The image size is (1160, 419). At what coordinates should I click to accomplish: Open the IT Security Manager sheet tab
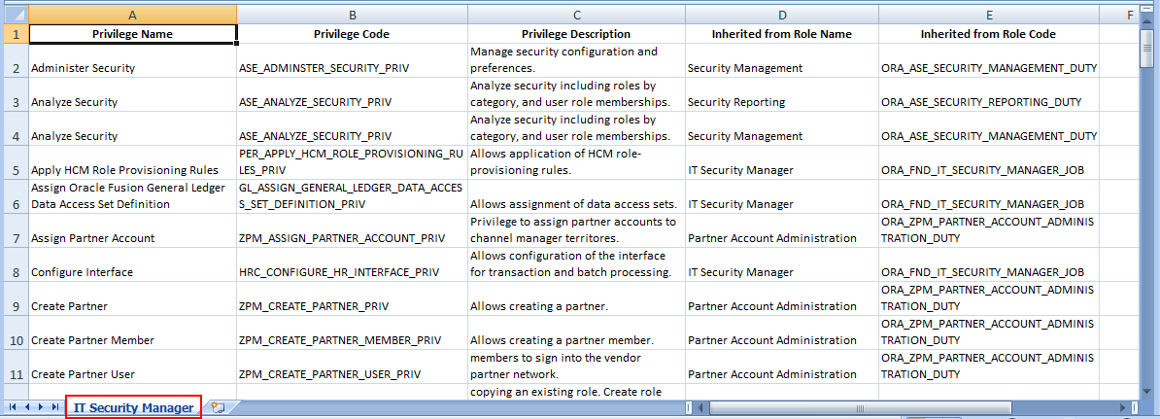(133, 407)
